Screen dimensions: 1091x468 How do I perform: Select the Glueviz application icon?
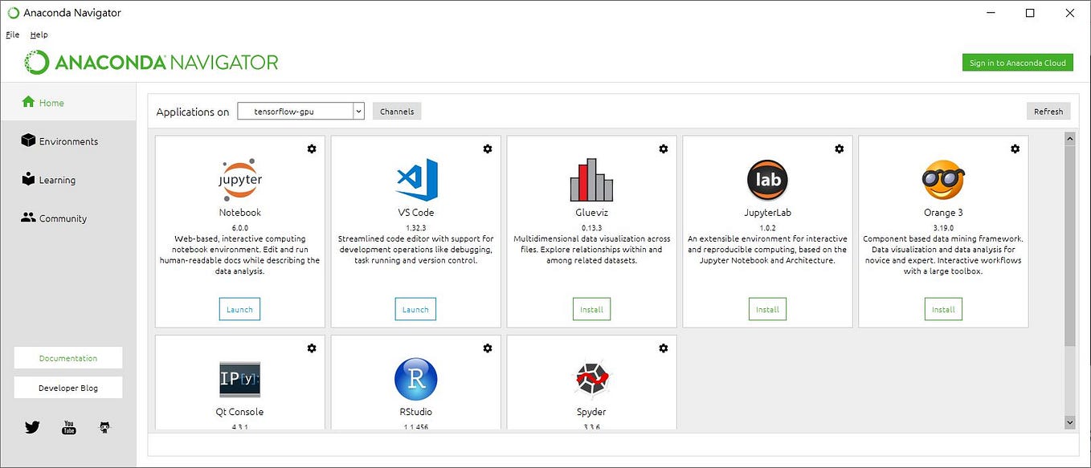[591, 178]
